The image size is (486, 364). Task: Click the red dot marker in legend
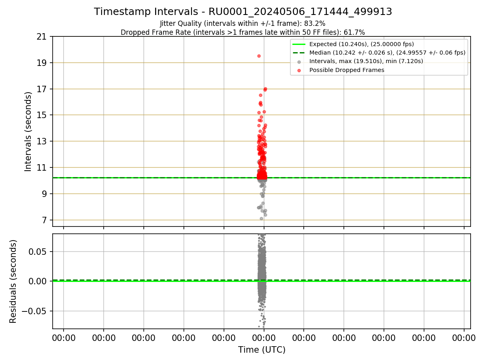click(299, 70)
